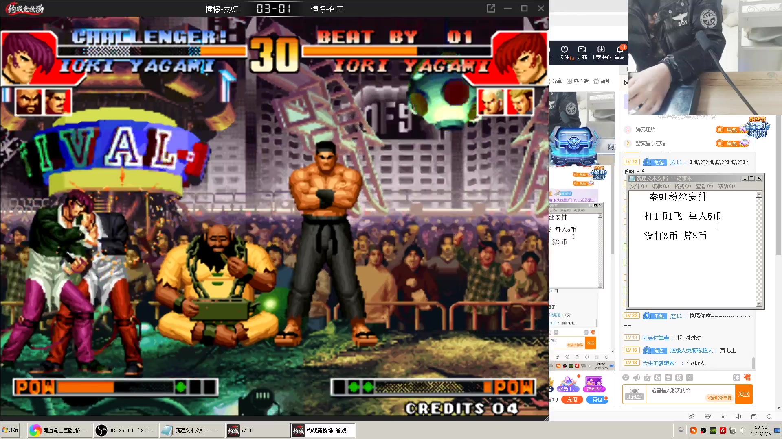Click the 客户端 client download link
The image size is (782, 439).
click(x=578, y=81)
